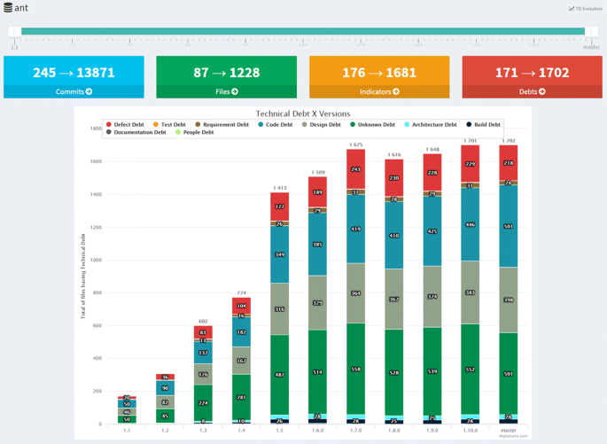Image resolution: width=607 pixels, height=444 pixels.
Task: Click the ant database logo icon
Action: pos(8,8)
